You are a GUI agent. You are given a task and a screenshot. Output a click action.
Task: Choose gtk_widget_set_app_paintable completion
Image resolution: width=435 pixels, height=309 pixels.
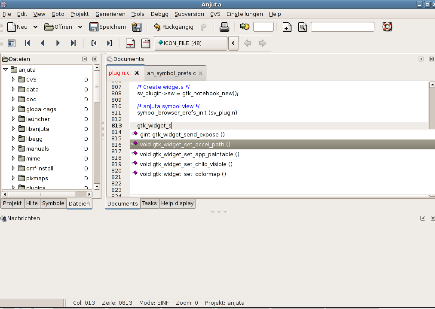282,154
